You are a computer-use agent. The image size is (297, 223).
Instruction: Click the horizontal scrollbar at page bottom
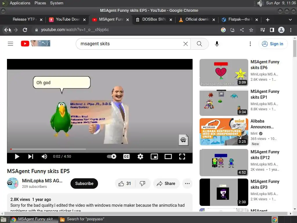(146, 213)
